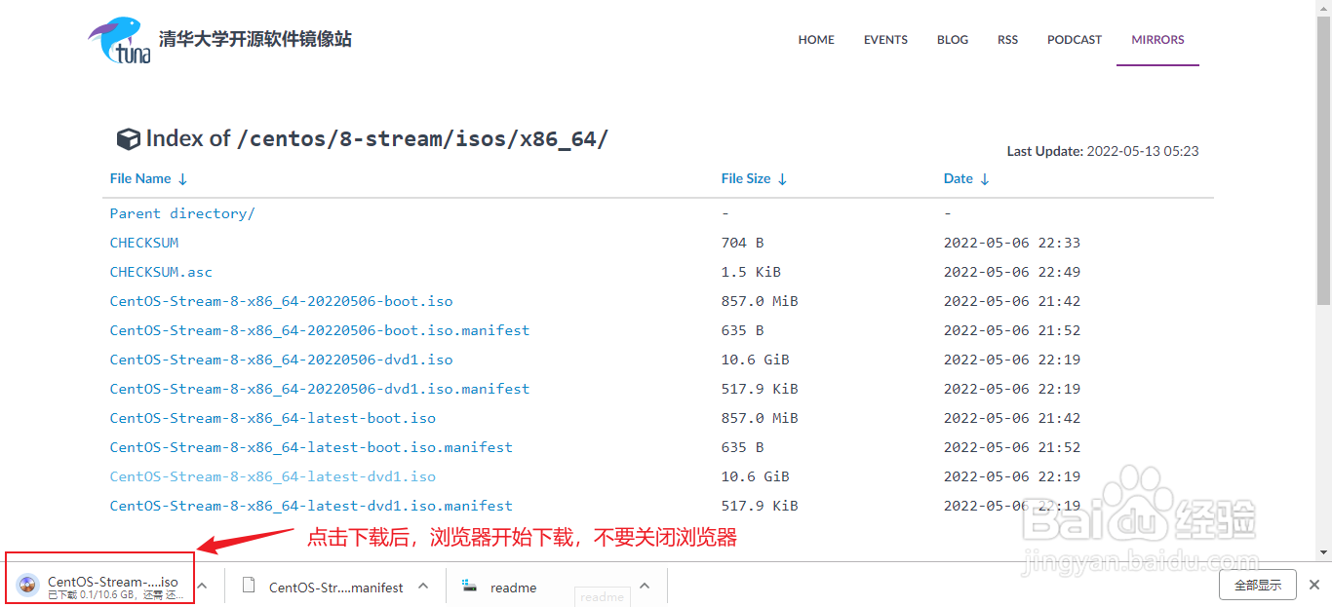The width and height of the screenshot is (1332, 607).
Task: Sort by File Name column arrow
Action: click(x=182, y=179)
